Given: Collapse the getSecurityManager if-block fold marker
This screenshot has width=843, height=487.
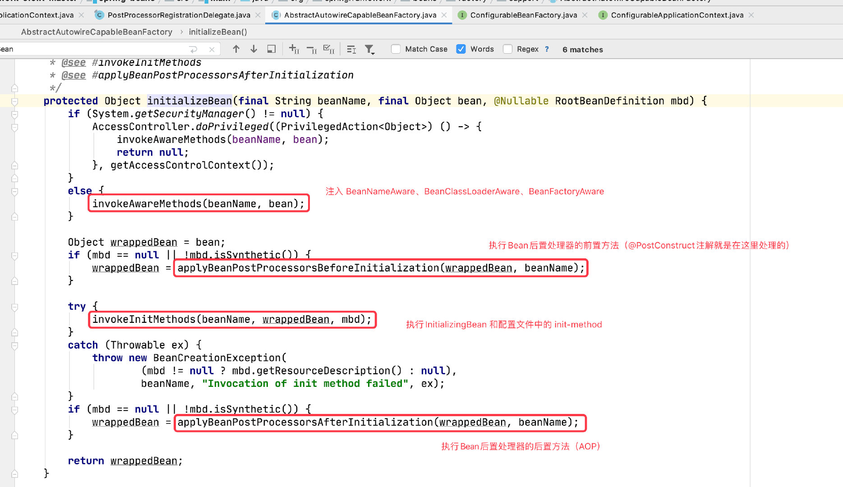Looking at the screenshot, I should [14, 114].
